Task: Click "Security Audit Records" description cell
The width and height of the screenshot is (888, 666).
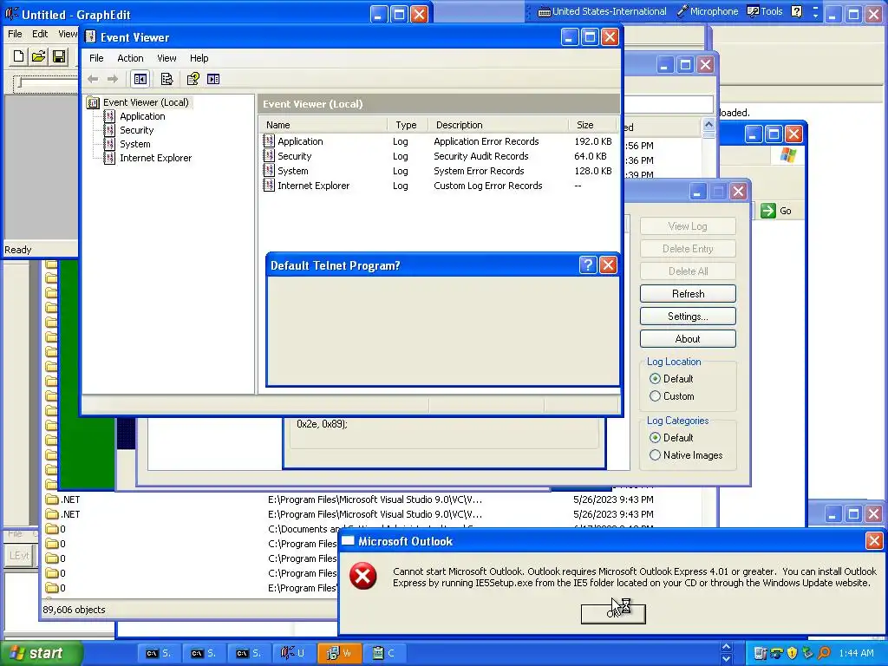Action: coord(480,156)
